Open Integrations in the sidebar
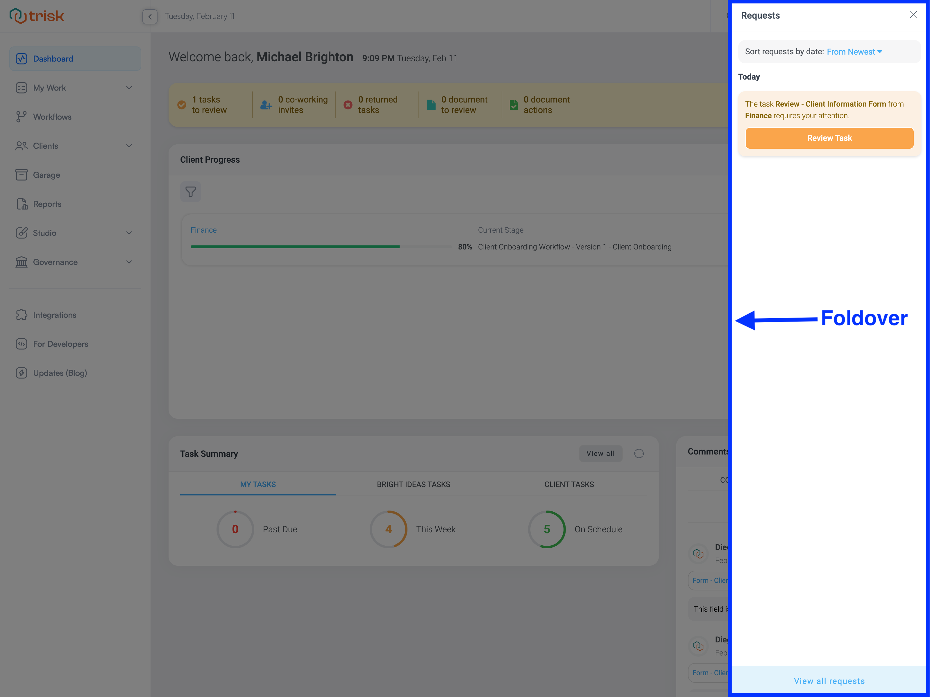 pos(75,315)
